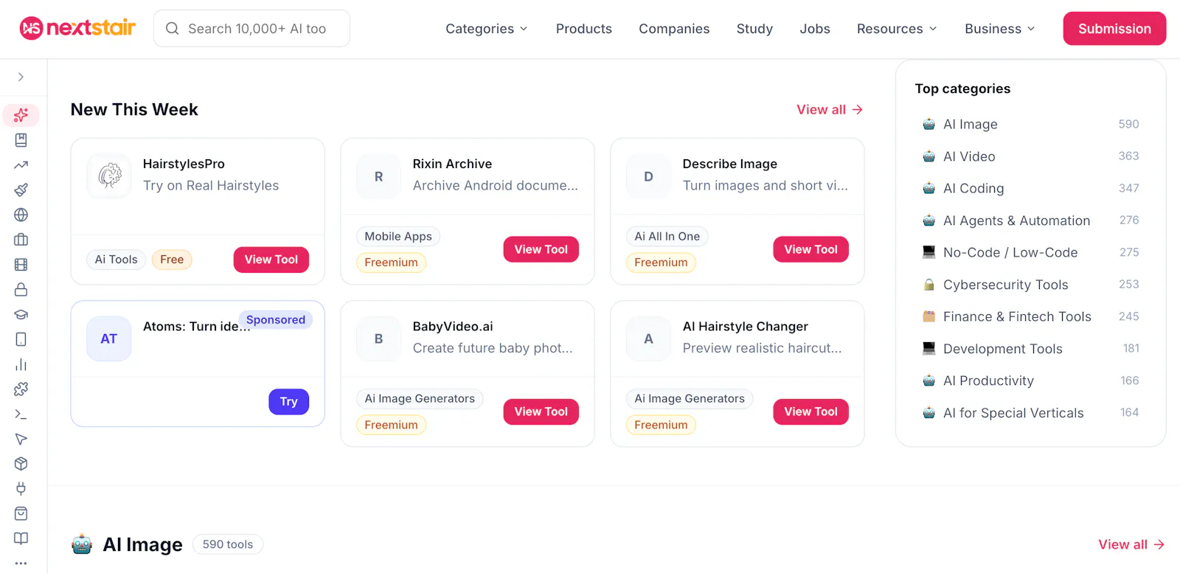1180x573 pixels.
Task: Click the Submission button
Action: 1114,29
